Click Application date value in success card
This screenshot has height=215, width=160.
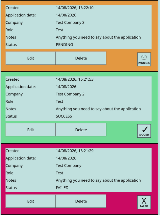point(66,87)
